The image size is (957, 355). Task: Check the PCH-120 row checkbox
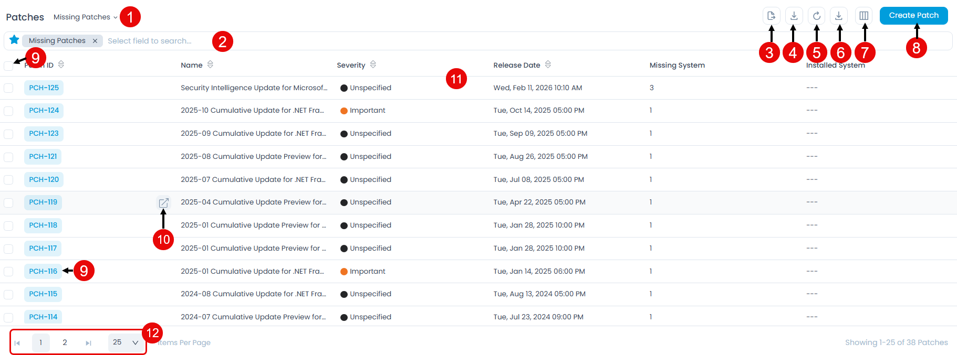[x=8, y=180]
